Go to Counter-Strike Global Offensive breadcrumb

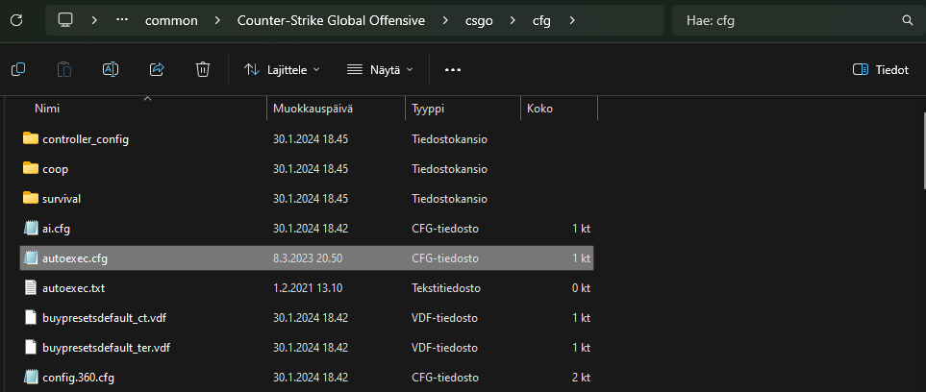(x=331, y=20)
